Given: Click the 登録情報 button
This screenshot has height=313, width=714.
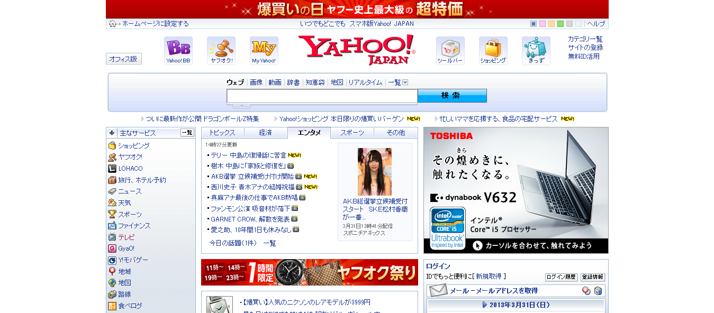Looking at the screenshot, I should click(x=593, y=277).
